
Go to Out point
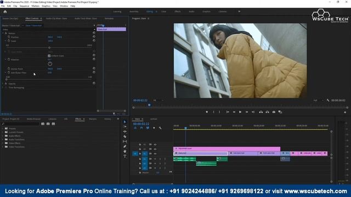click(x=253, y=112)
